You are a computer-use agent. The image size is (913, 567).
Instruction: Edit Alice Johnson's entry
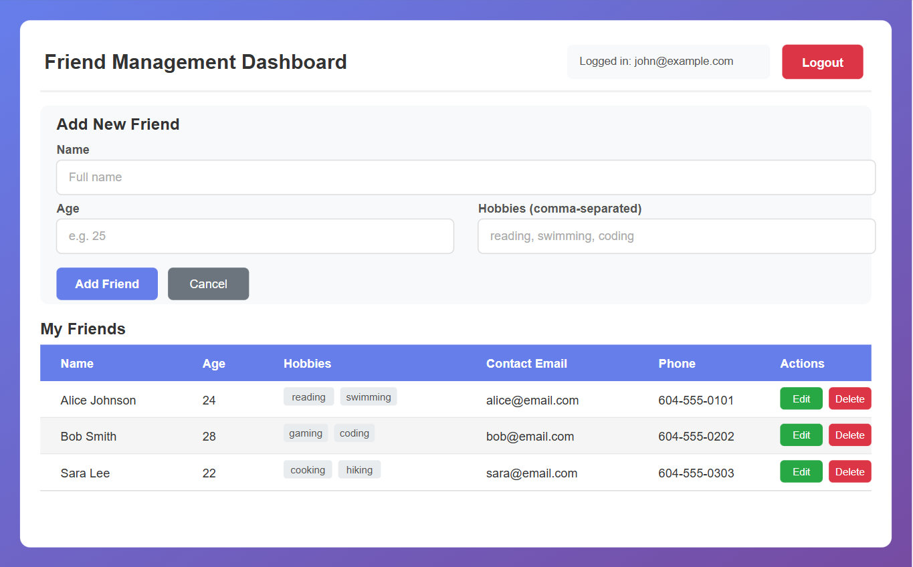[801, 398]
